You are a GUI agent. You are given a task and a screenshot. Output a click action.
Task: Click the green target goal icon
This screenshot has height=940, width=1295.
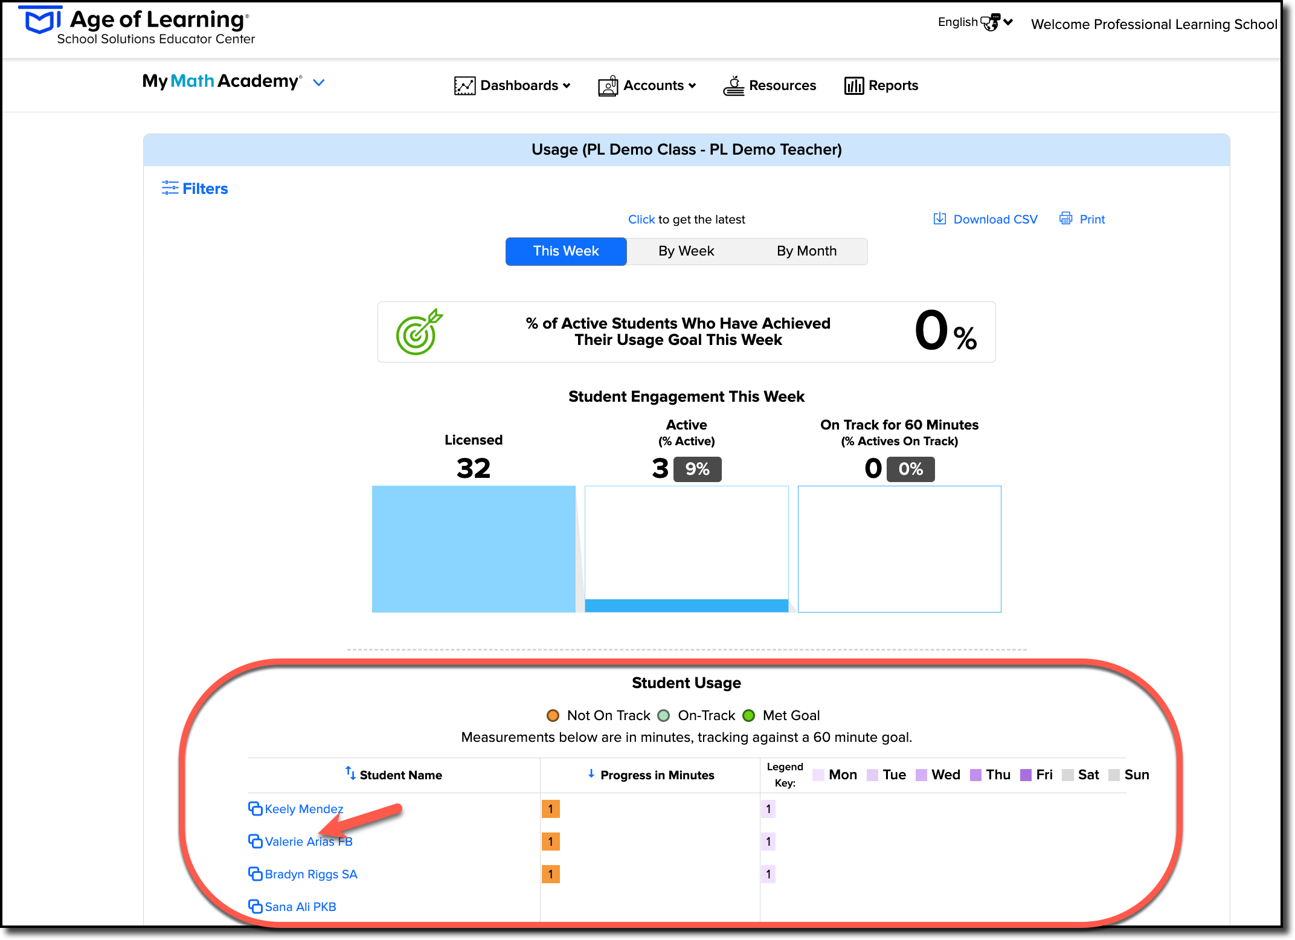pos(419,332)
